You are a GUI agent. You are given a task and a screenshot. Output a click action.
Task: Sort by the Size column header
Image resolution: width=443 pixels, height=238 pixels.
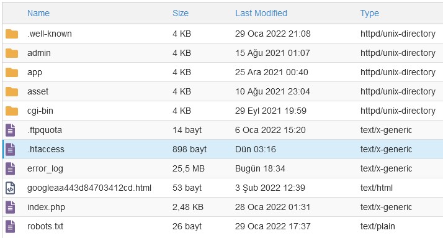click(181, 13)
